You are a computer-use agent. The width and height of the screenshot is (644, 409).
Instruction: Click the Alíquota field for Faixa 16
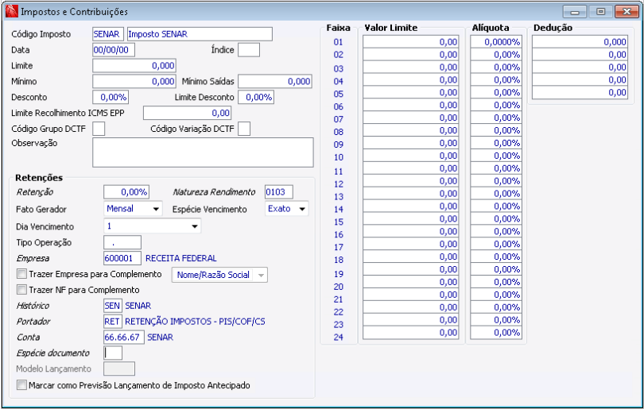tap(496, 231)
